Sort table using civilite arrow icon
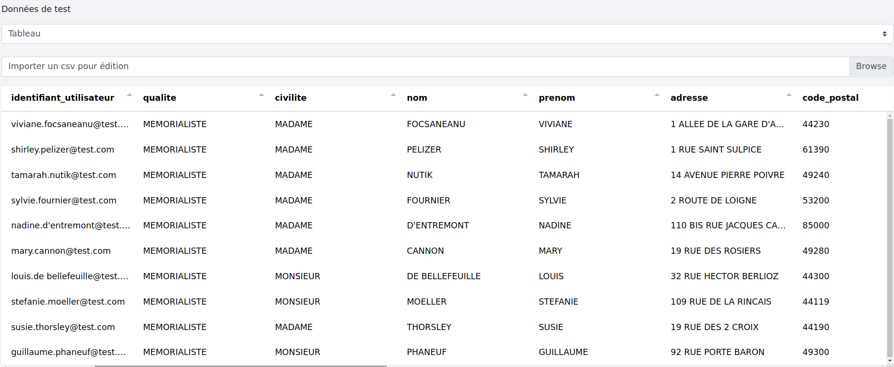The height and width of the screenshot is (367, 894). point(393,95)
